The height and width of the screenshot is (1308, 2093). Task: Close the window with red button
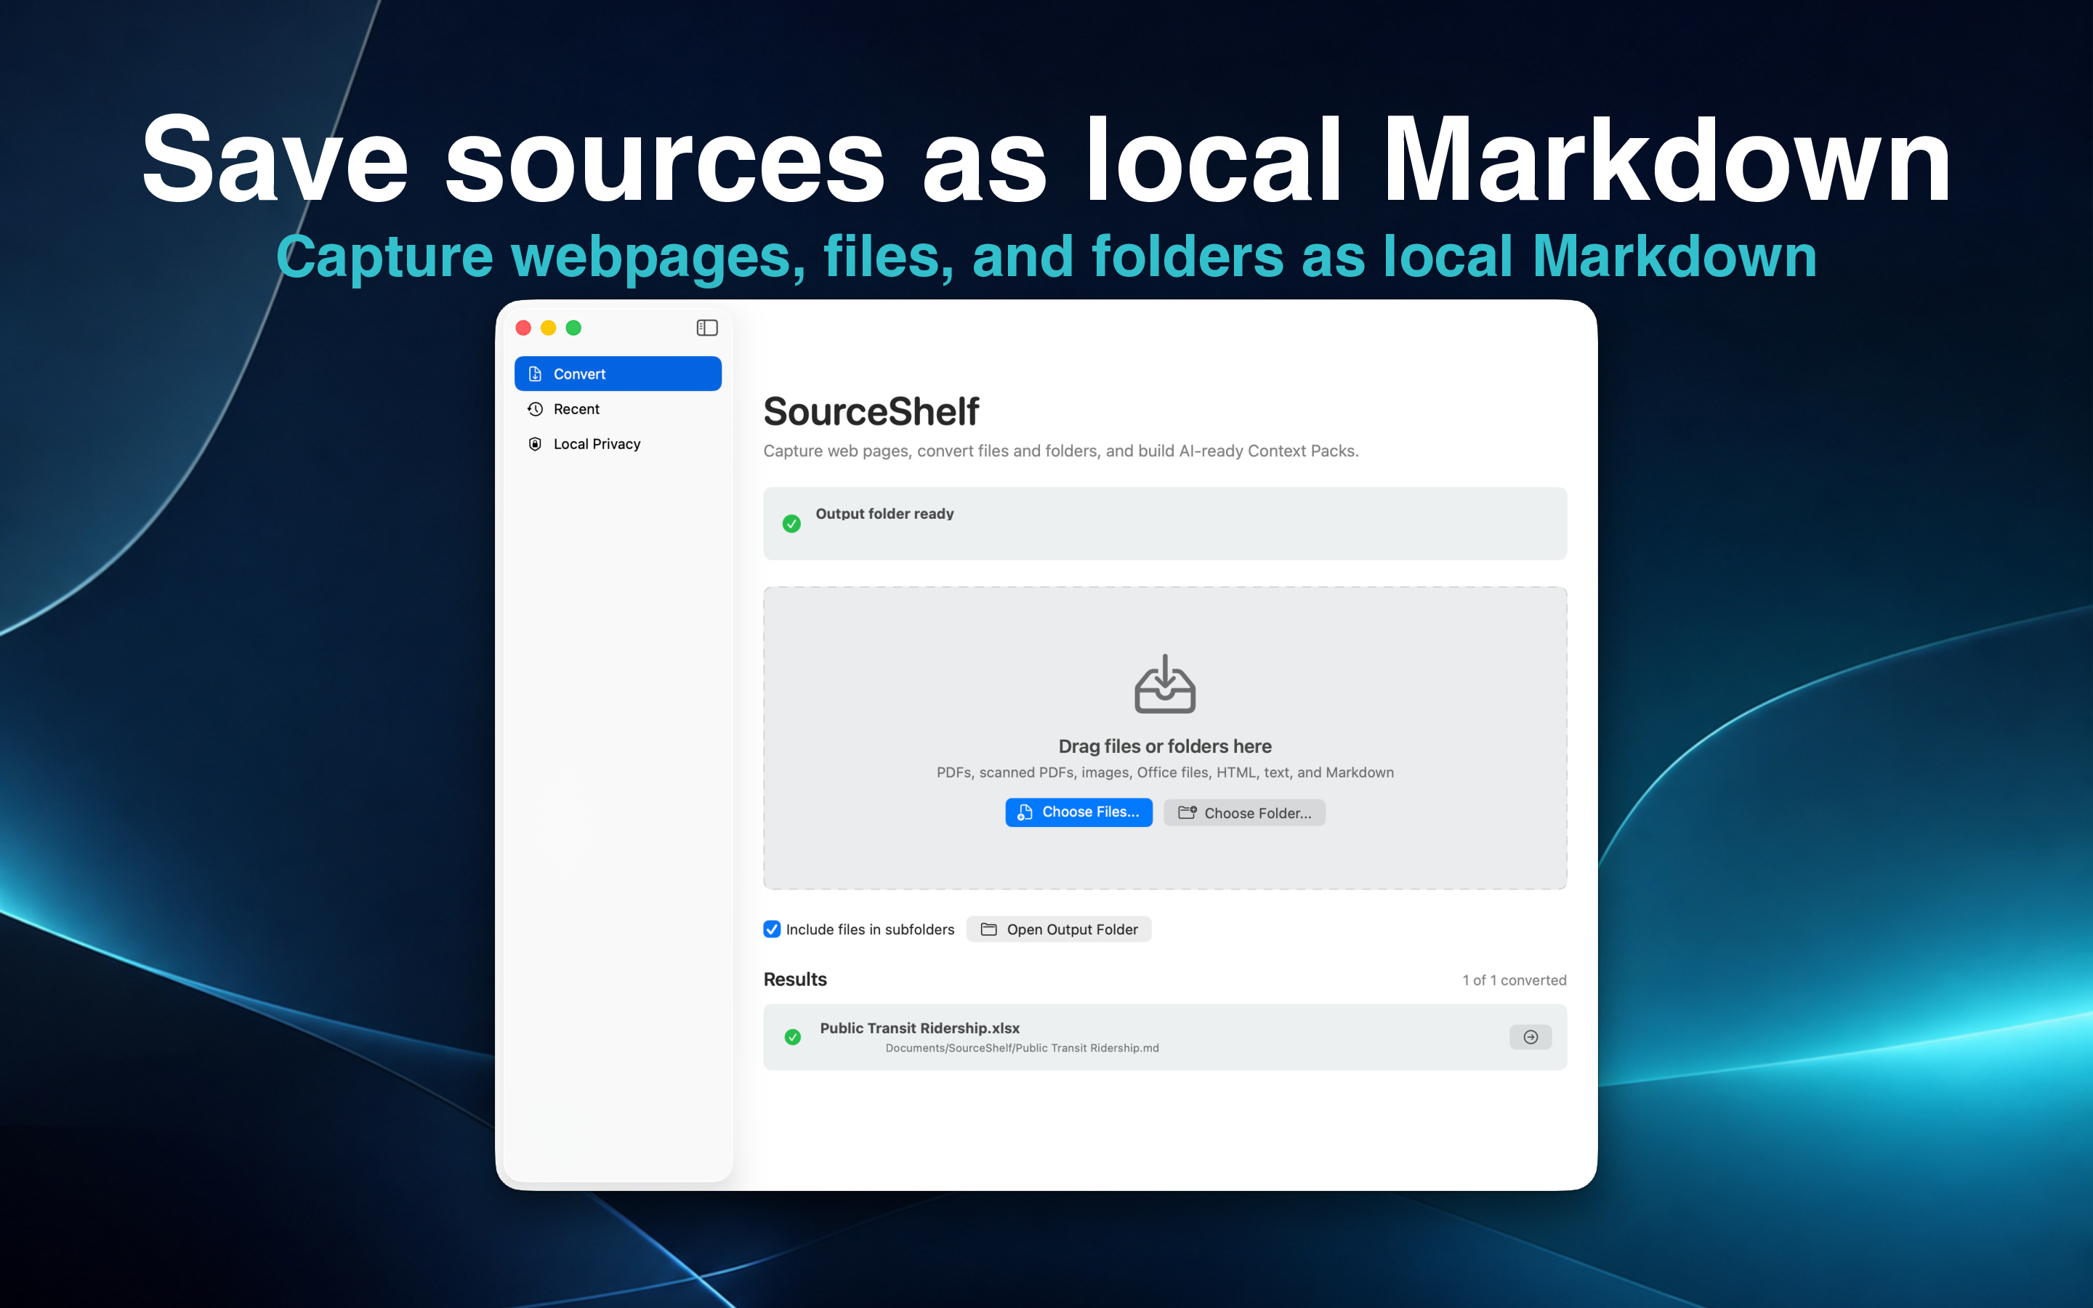523,328
